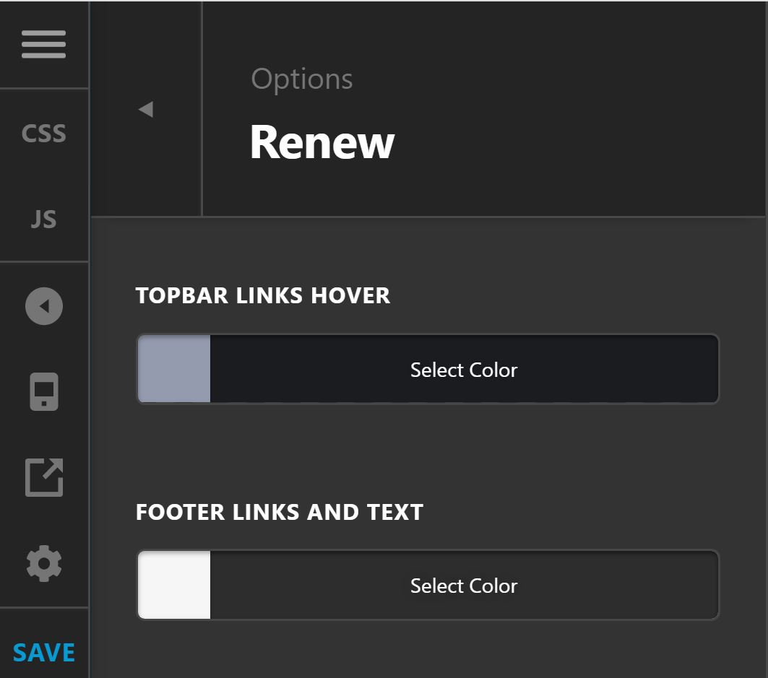
Task: Click the circular collapse-panel arrow icon
Action: tap(44, 306)
